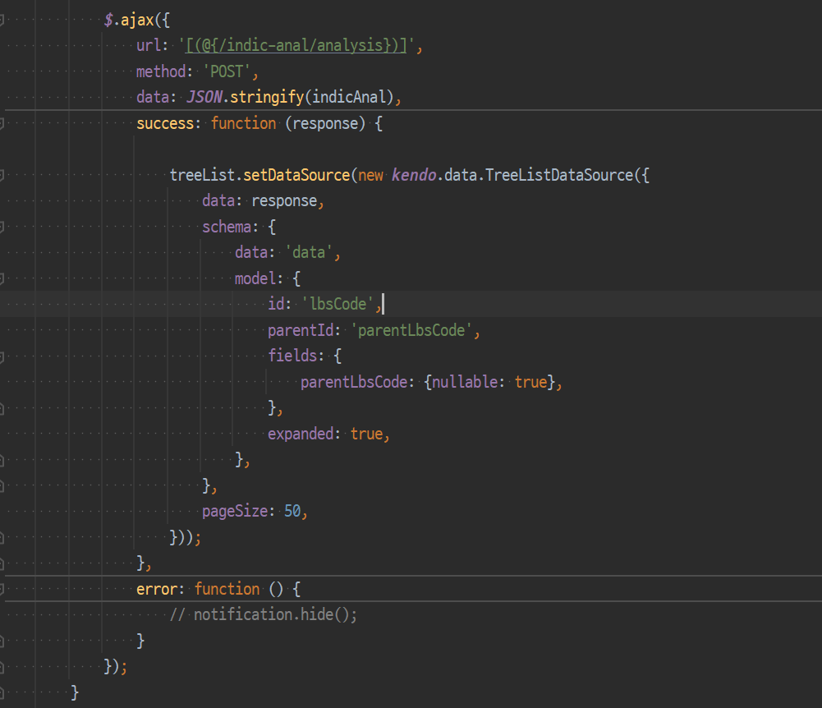Image resolution: width=822 pixels, height=708 pixels.
Task: Click the closing '}));' of setDataSource
Action: pyautogui.click(x=185, y=537)
